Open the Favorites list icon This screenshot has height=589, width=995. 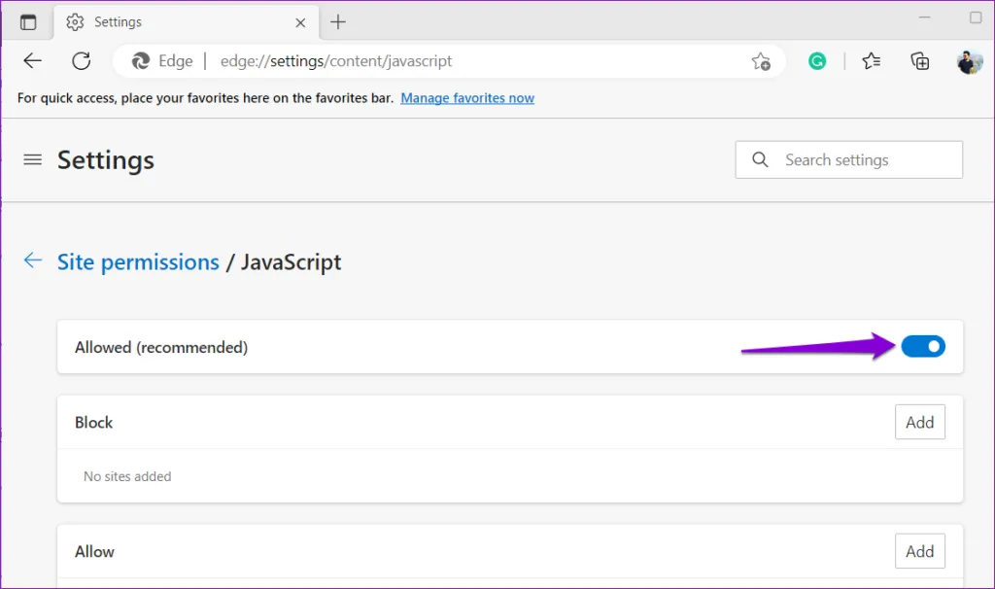[x=872, y=61]
